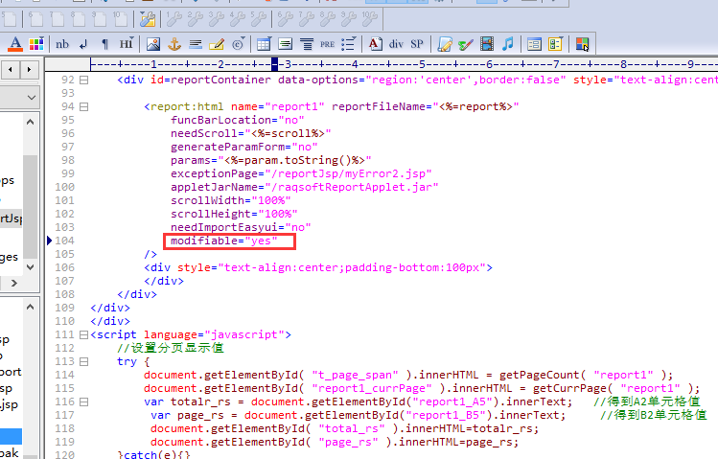Click the film strip video icon
Image resolution: width=718 pixels, height=459 pixels.
coord(487,43)
